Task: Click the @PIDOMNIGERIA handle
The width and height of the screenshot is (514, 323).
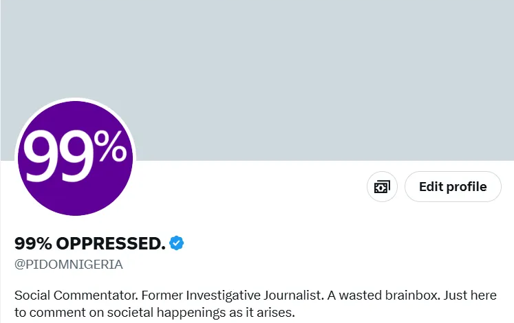Action: (69, 265)
